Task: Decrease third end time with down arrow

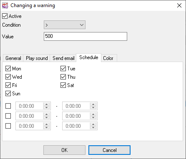Action: click(x=93, y=127)
